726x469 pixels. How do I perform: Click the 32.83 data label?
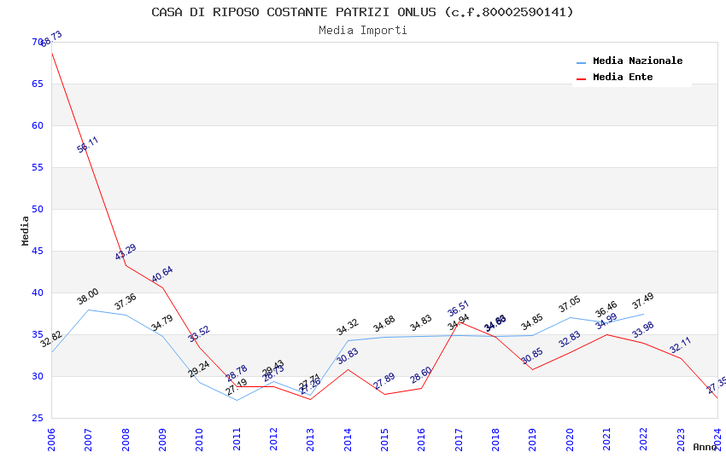click(x=570, y=339)
